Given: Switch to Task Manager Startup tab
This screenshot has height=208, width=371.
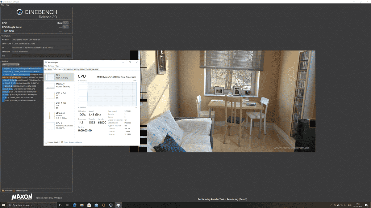Looking at the screenshot, I should (x=76, y=69).
